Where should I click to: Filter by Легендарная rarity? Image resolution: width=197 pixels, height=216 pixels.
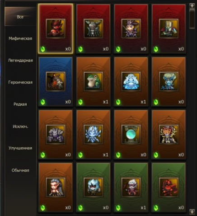20,61
